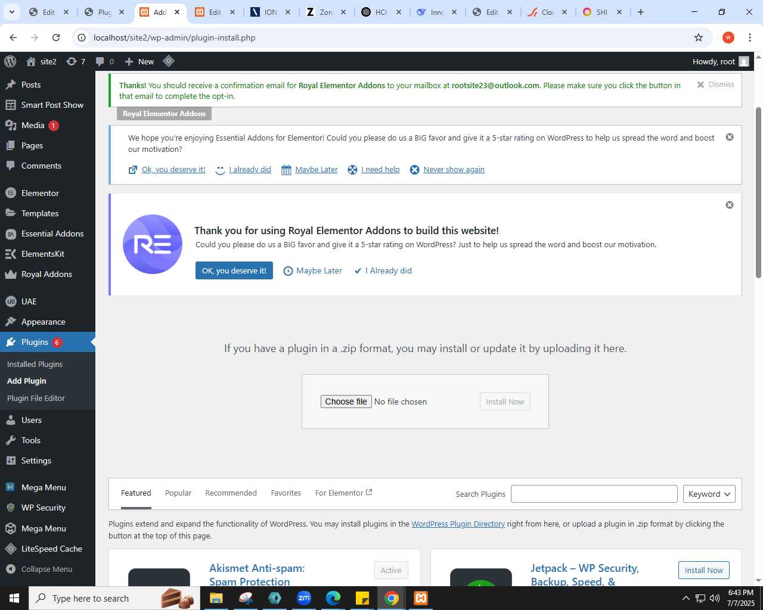The image size is (763, 610).
Task: Open comments bubble in admin bar
Action: [x=104, y=61]
